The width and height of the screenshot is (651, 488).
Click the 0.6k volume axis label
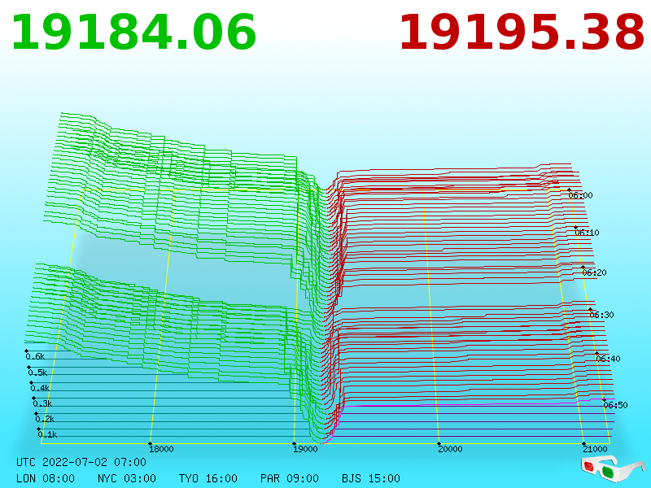(35, 356)
